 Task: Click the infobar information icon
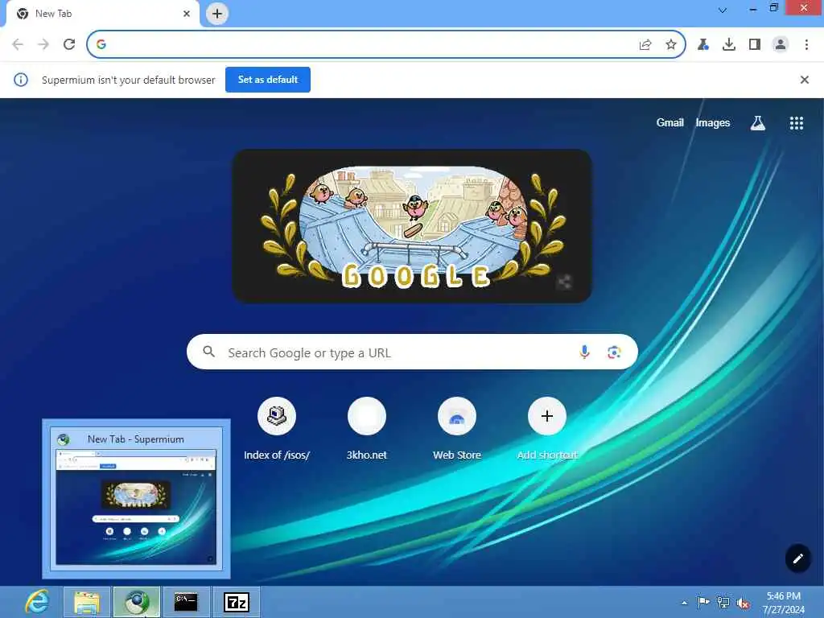20,80
